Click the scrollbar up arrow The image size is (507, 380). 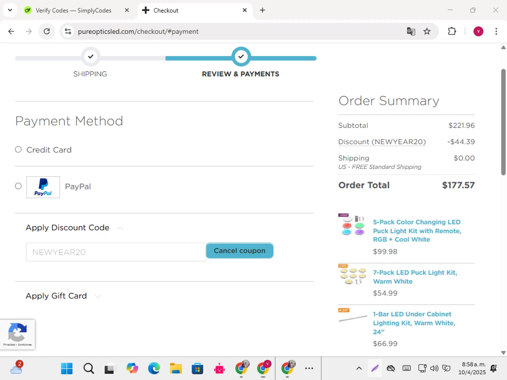click(x=503, y=48)
